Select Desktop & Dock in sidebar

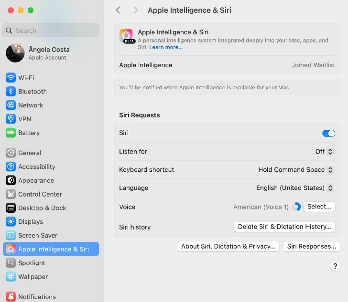pos(51,208)
